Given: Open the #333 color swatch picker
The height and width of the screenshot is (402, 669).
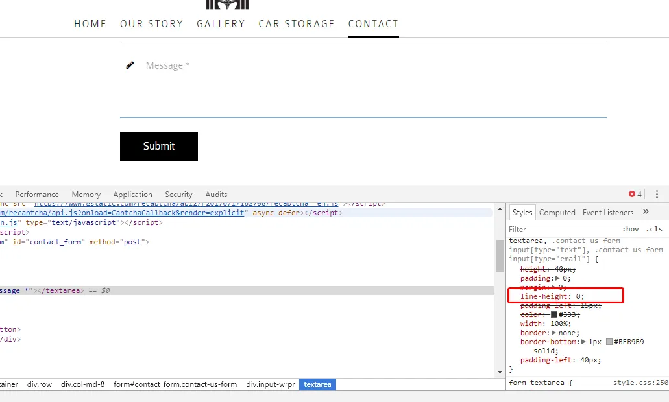Looking at the screenshot, I should [x=553, y=314].
